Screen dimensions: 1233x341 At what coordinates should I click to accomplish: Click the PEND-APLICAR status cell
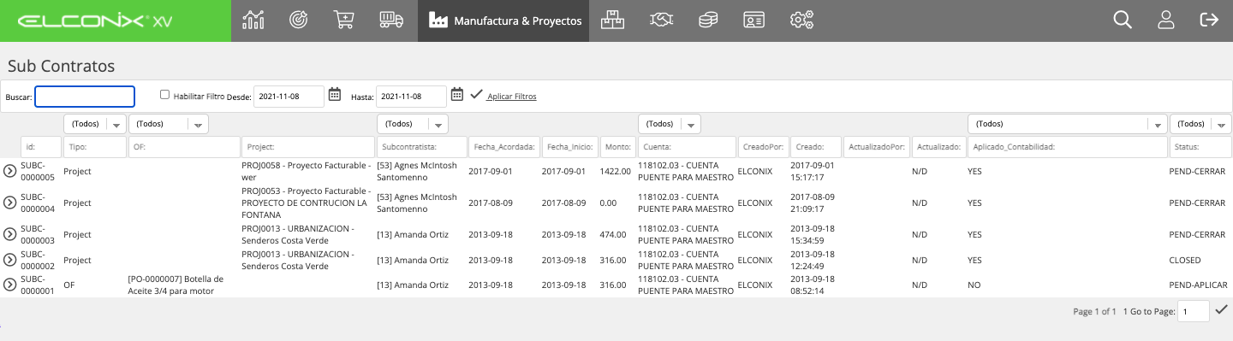[1200, 285]
